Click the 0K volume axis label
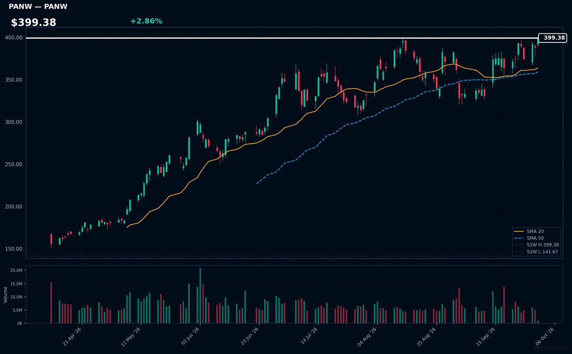572x354 pixels. 20,323
